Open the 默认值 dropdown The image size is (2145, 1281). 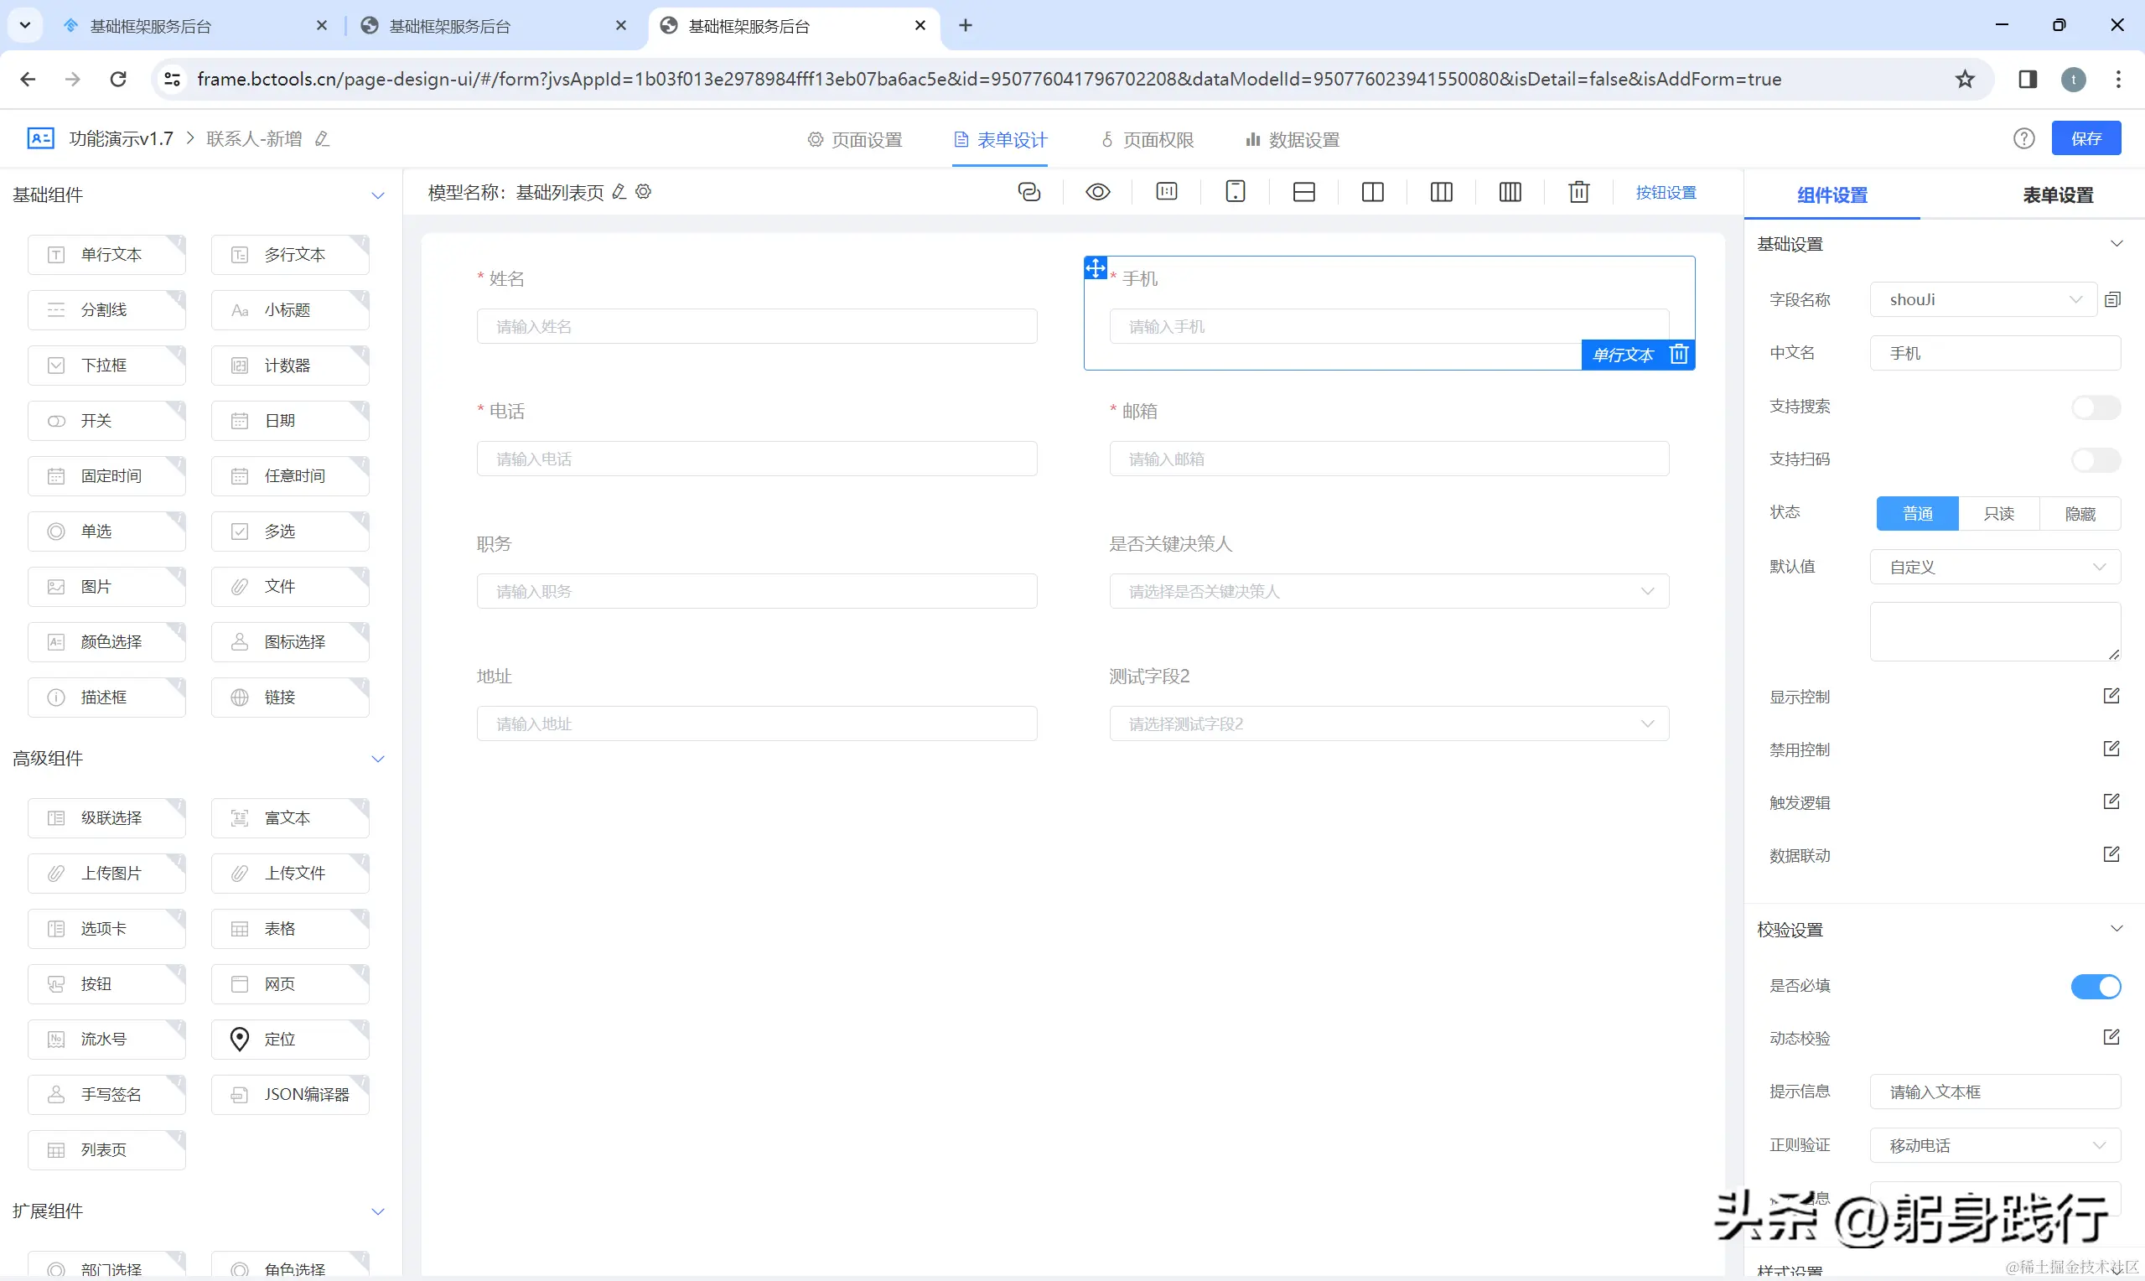click(x=1994, y=567)
